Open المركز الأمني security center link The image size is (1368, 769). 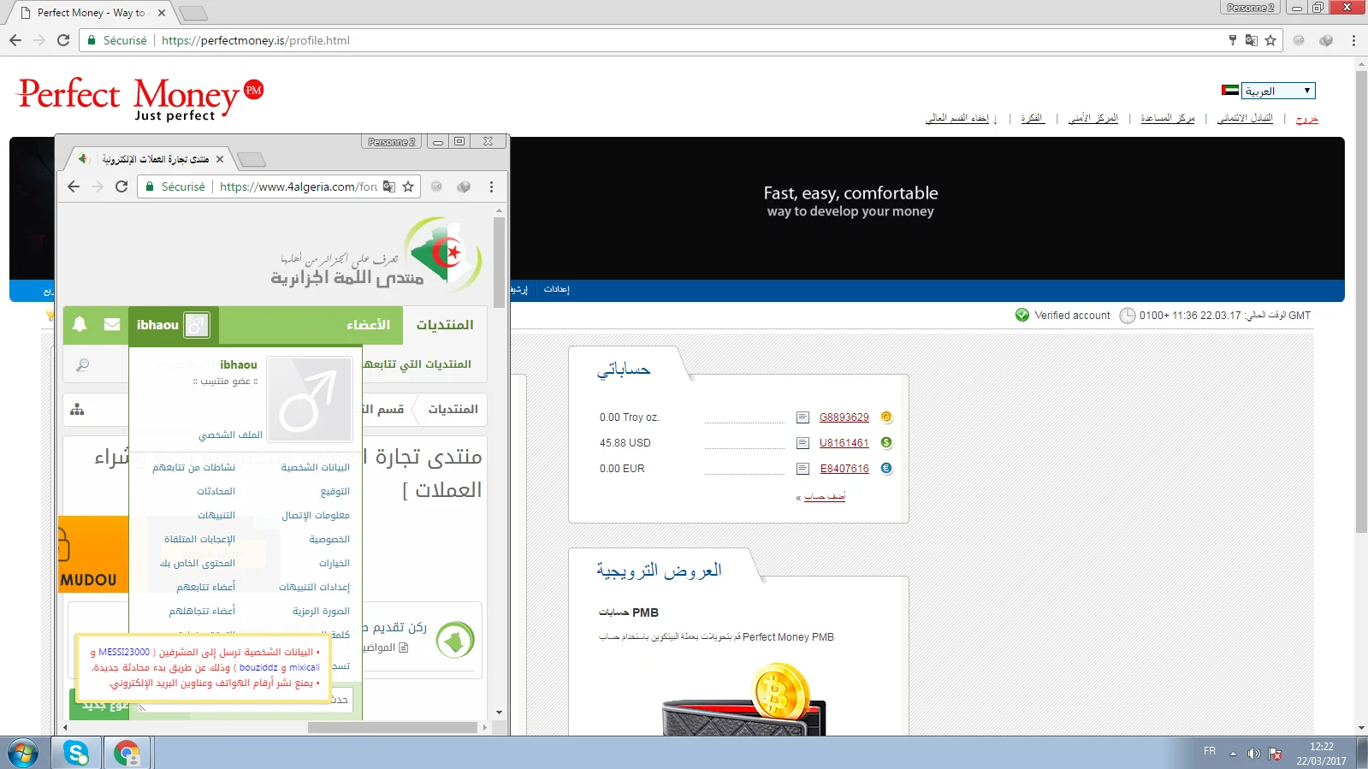pyautogui.click(x=1093, y=118)
